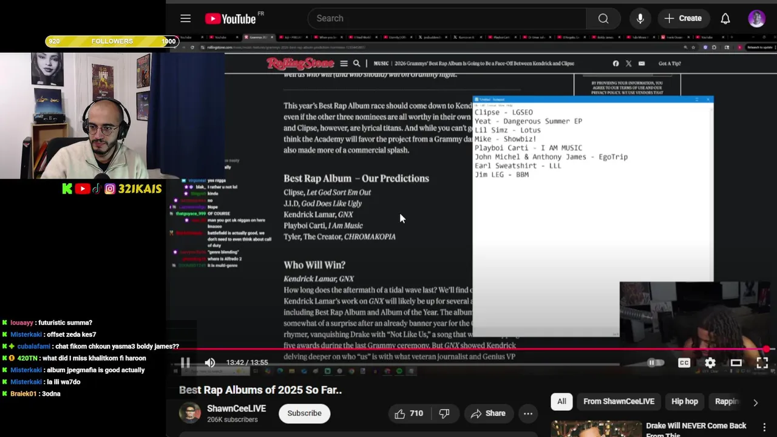This screenshot has height=437, width=777.
Task: Select the From ShawnCeeLIVE chip
Action: tap(619, 401)
